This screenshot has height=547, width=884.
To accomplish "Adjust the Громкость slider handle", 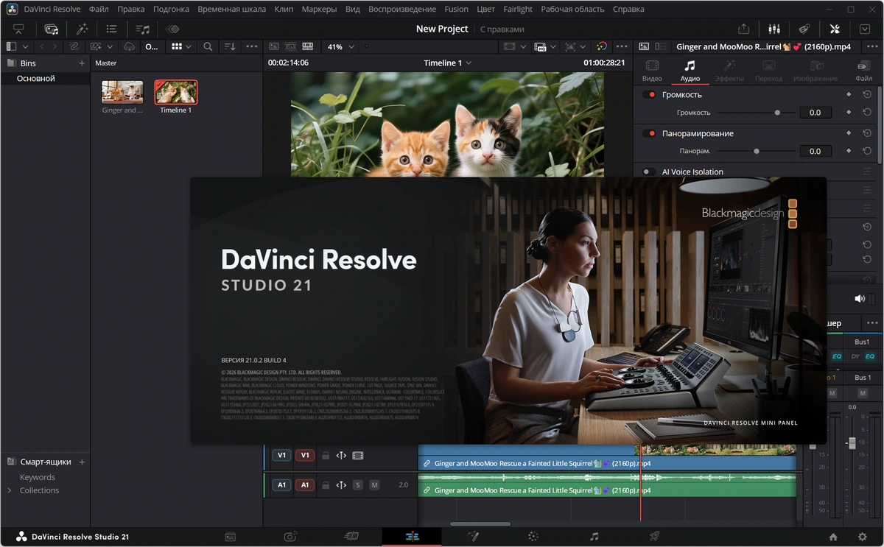I will click(777, 113).
